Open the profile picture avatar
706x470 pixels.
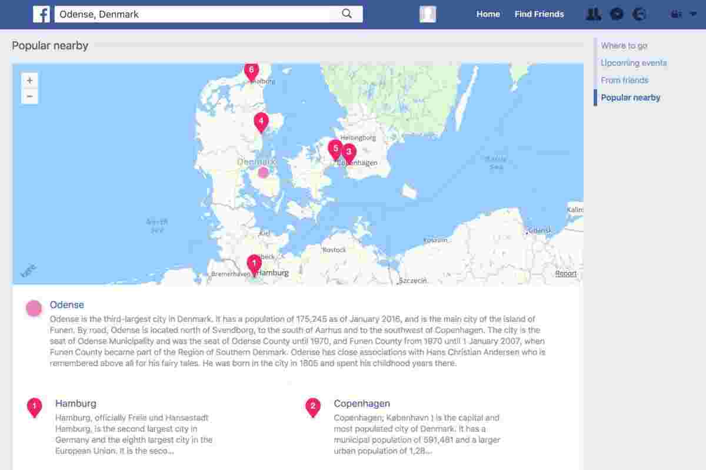428,14
